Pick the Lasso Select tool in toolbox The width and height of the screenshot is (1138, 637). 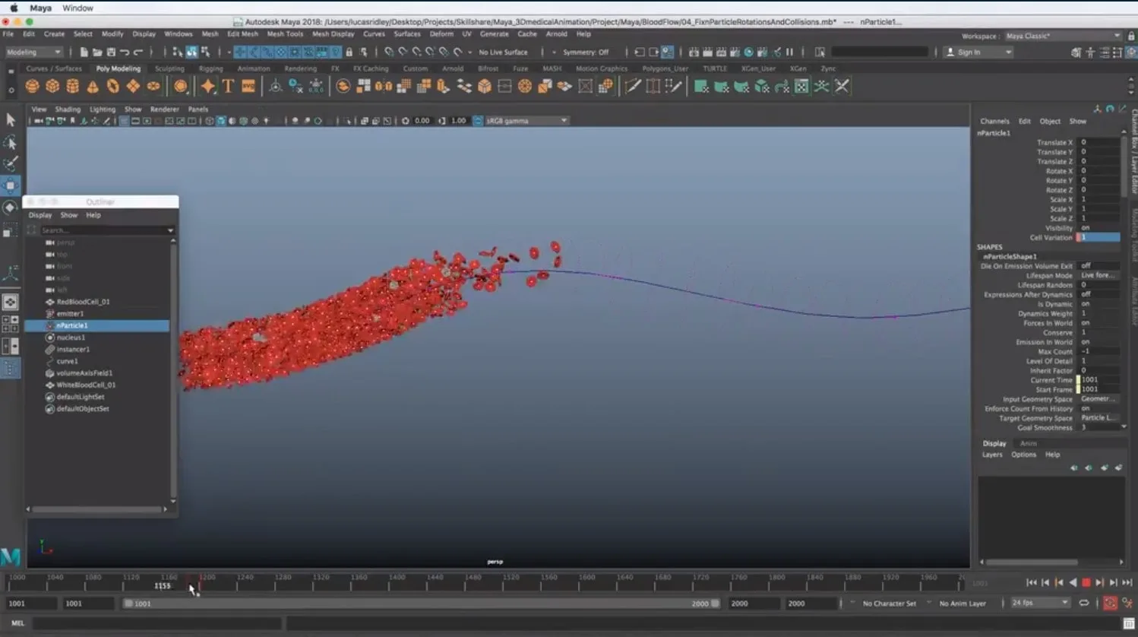(x=11, y=142)
